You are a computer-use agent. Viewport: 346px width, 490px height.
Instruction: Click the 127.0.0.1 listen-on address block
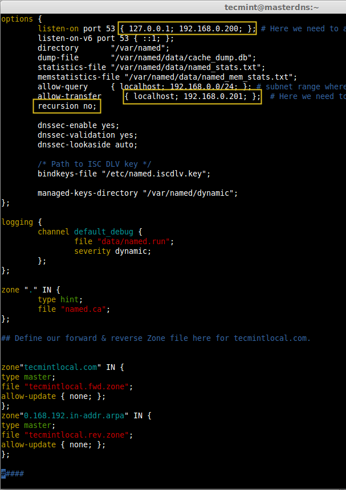click(187, 29)
